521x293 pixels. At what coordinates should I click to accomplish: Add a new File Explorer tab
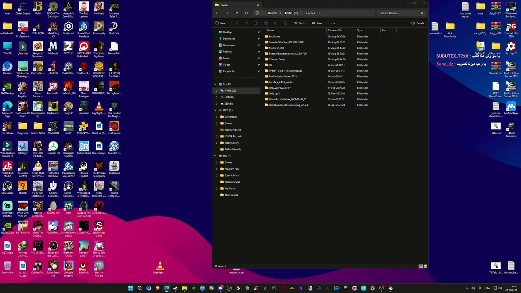point(267,5)
